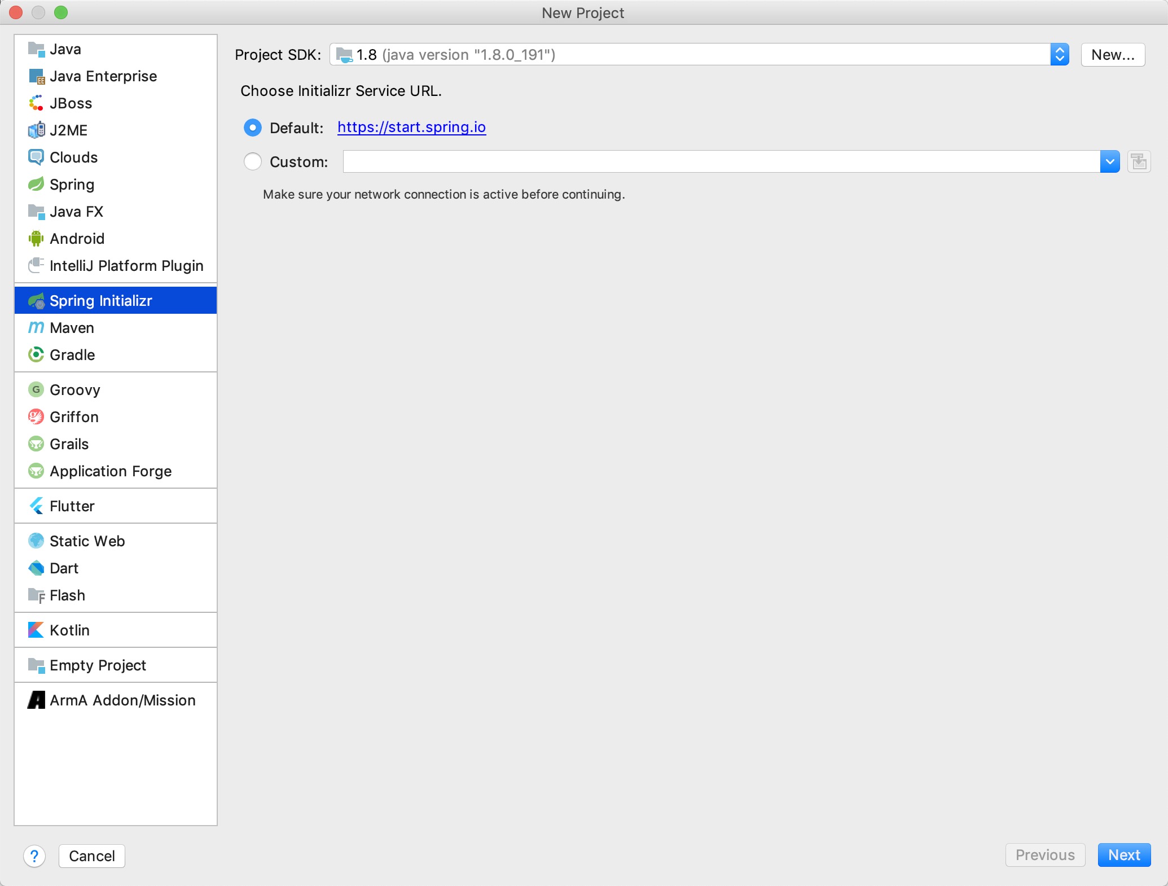The width and height of the screenshot is (1168, 886).
Task: Click the Android robot icon
Action: 36,239
